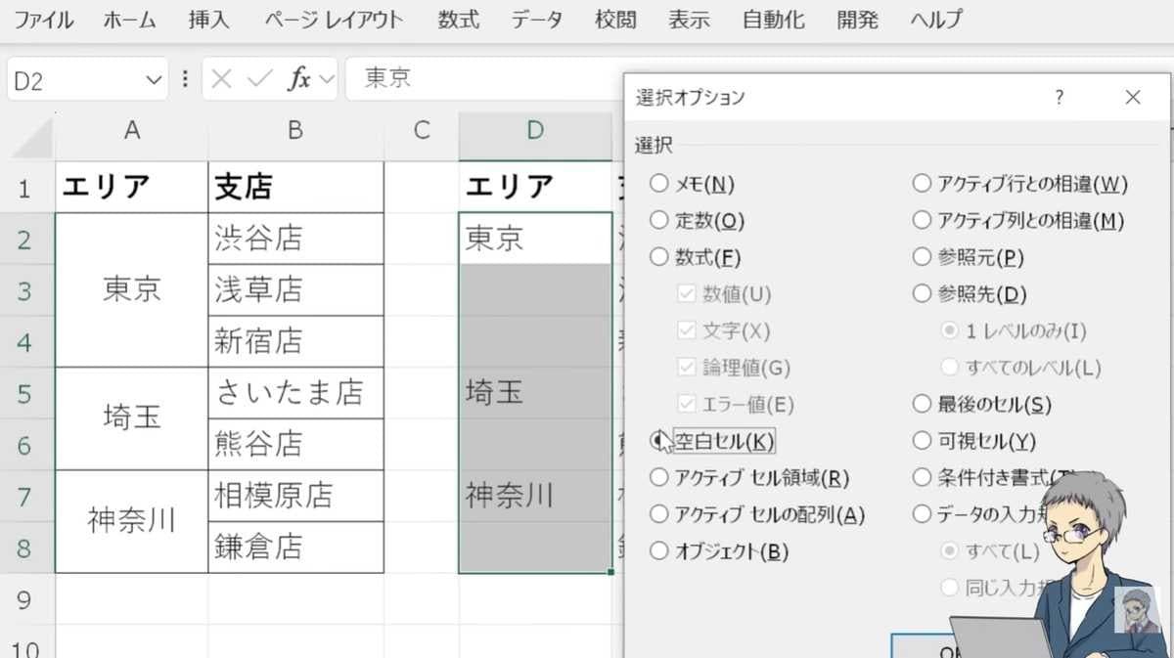Open the ページ レイアウト tab
1174x658 pixels.
pos(334,20)
